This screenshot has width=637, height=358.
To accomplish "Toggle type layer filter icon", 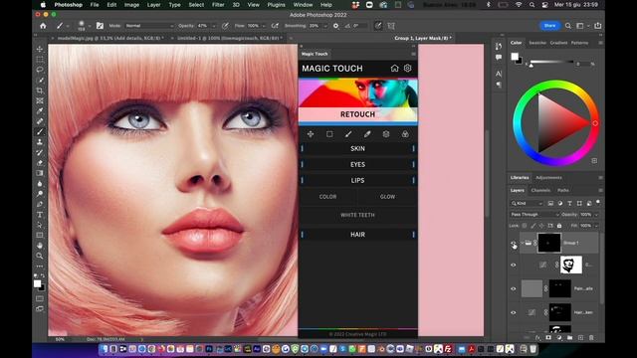I will (569, 203).
